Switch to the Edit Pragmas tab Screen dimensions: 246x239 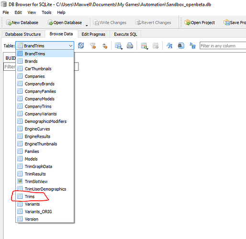pos(93,34)
